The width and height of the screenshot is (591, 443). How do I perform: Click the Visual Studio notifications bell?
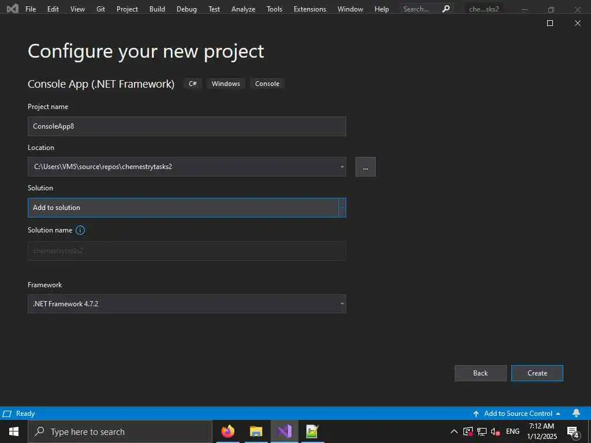[577, 413]
